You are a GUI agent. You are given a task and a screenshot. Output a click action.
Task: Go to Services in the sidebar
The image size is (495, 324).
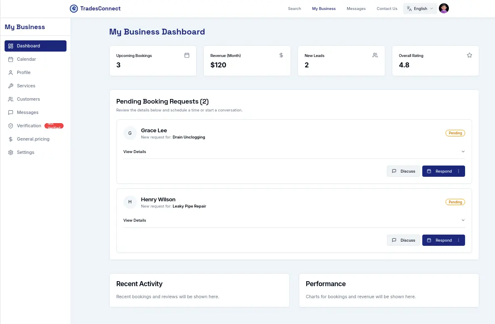tap(26, 86)
